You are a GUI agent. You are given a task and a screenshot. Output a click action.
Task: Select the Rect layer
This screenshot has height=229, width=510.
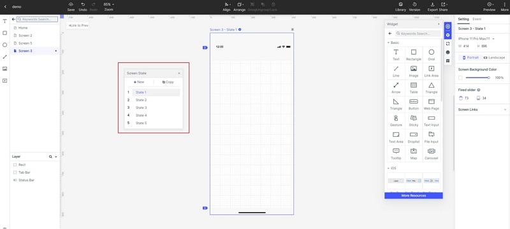35,165
